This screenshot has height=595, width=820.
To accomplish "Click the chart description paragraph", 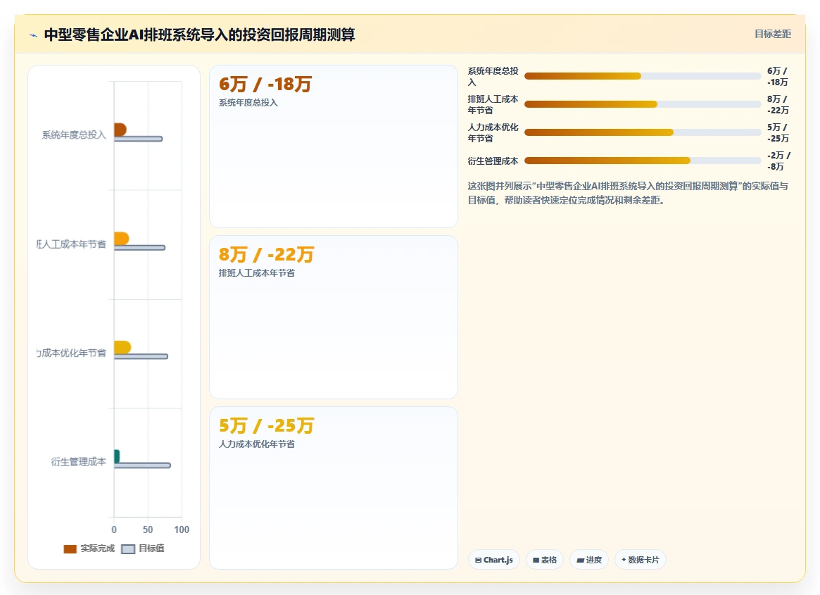I will 628,193.
